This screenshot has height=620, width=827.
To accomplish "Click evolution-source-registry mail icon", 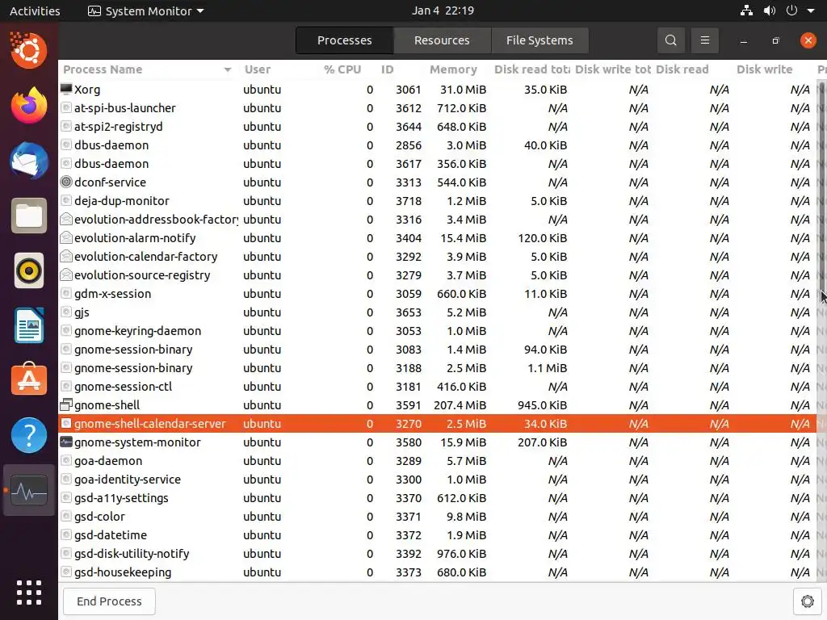I will (x=66, y=274).
